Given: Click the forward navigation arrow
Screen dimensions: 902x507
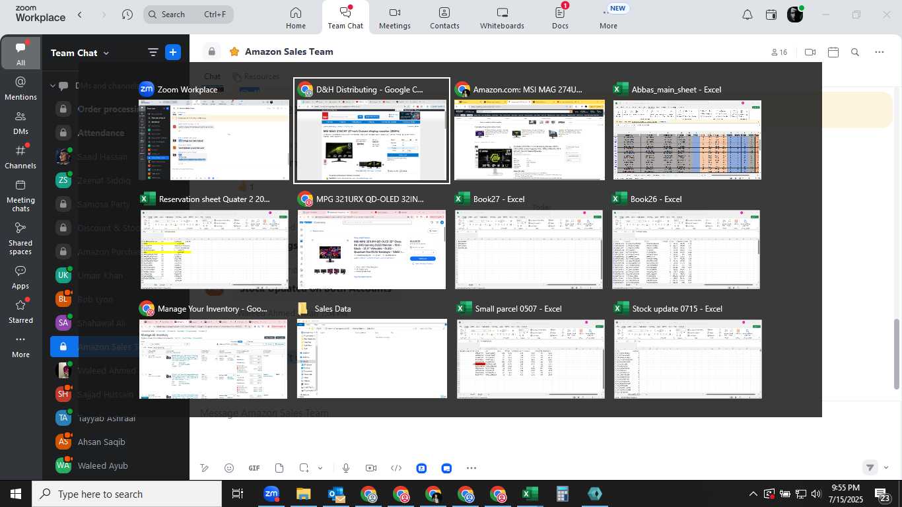Looking at the screenshot, I should tap(104, 14).
